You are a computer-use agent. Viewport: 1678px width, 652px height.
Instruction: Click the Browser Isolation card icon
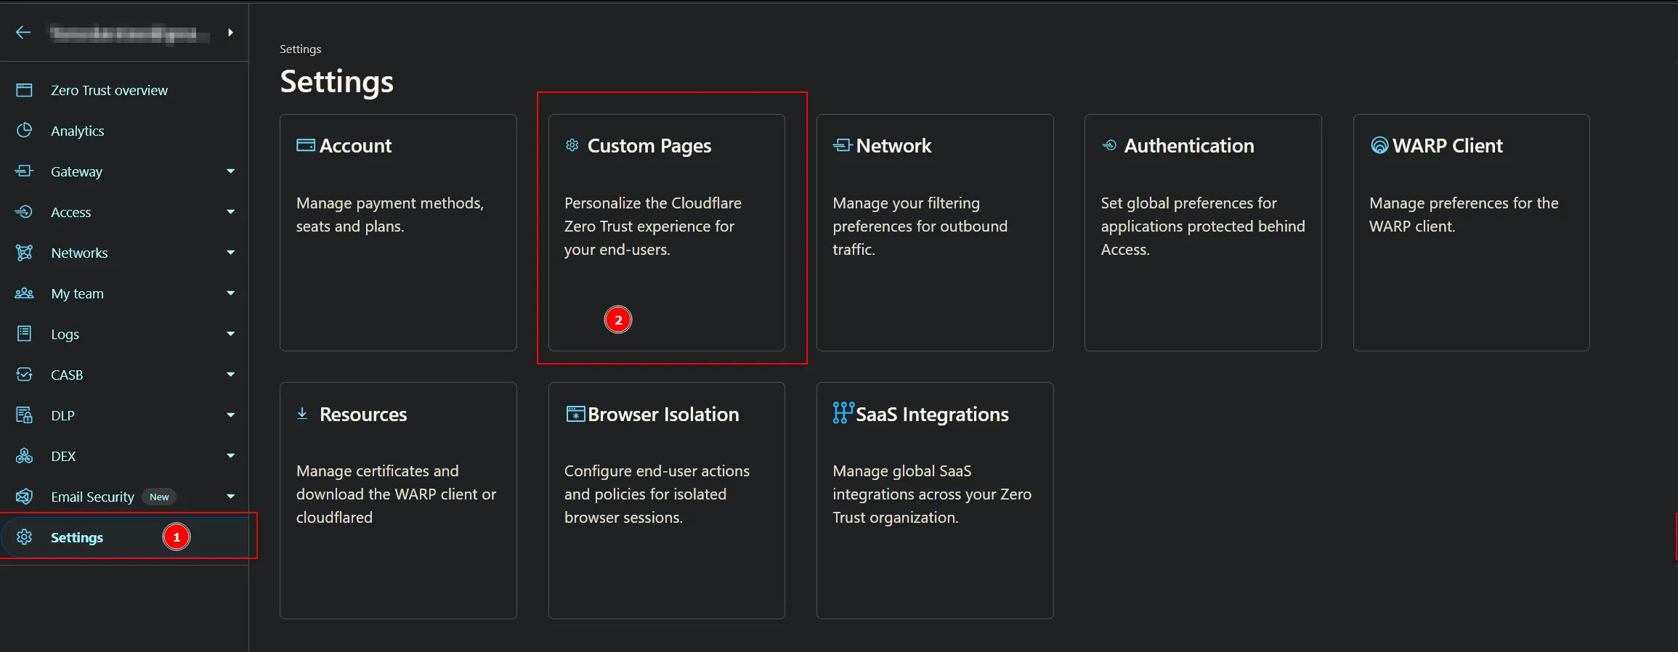[575, 414]
